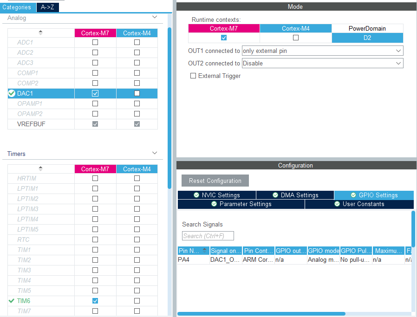Click the RTC peripheral name
The width and height of the screenshot is (417, 317).
[x=23, y=239]
